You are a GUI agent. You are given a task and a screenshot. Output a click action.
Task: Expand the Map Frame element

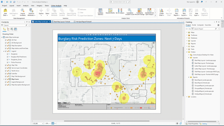pyautogui.click(x=4, y=79)
